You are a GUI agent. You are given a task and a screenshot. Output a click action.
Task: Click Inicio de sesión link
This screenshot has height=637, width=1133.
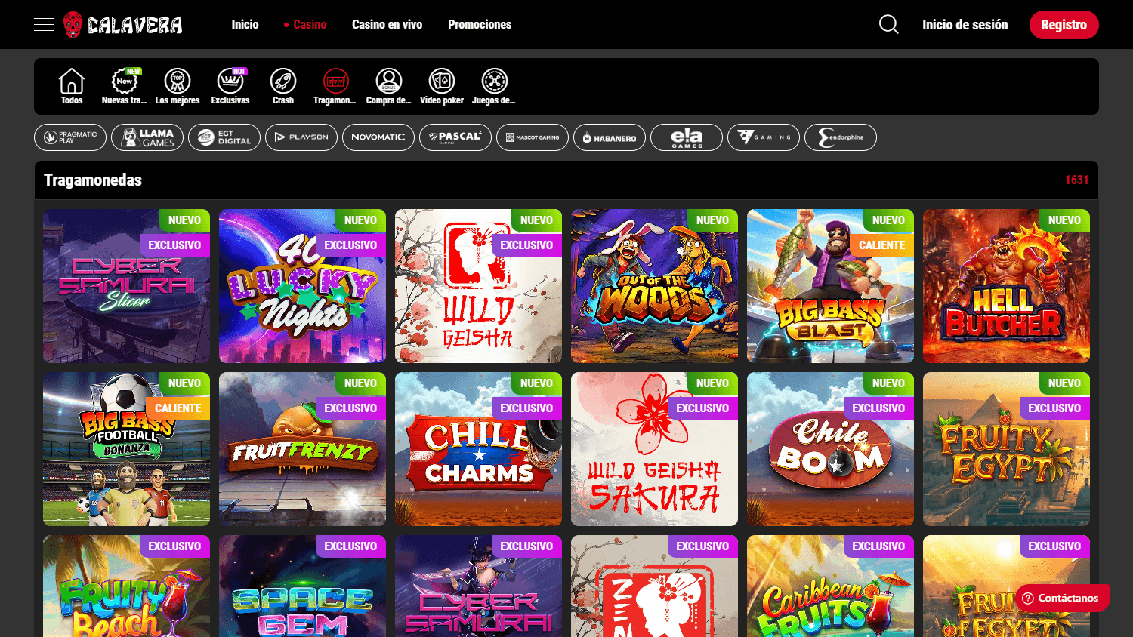pos(965,25)
